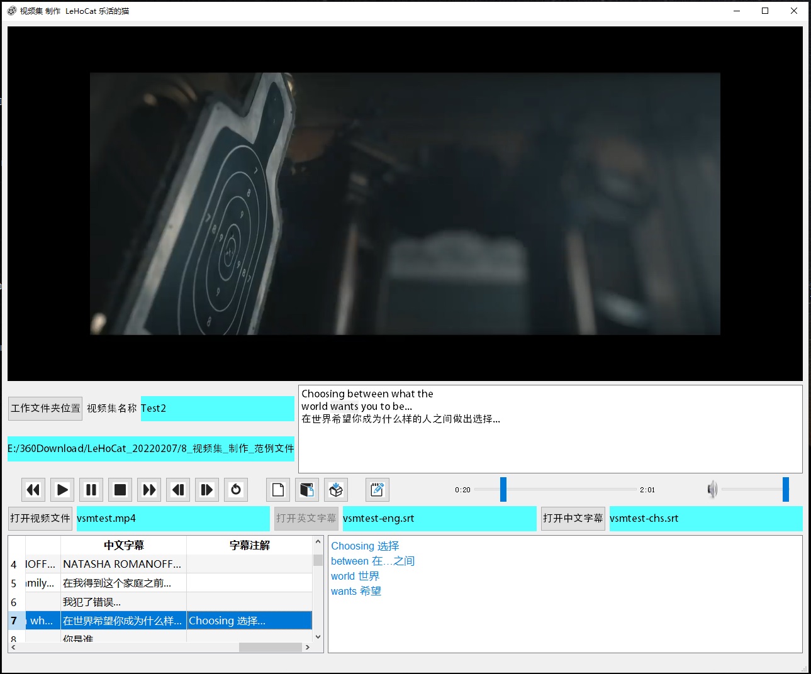Screen dimensions: 811x674
Task: Click the wh... English cell in row 7
Action: click(43, 621)
